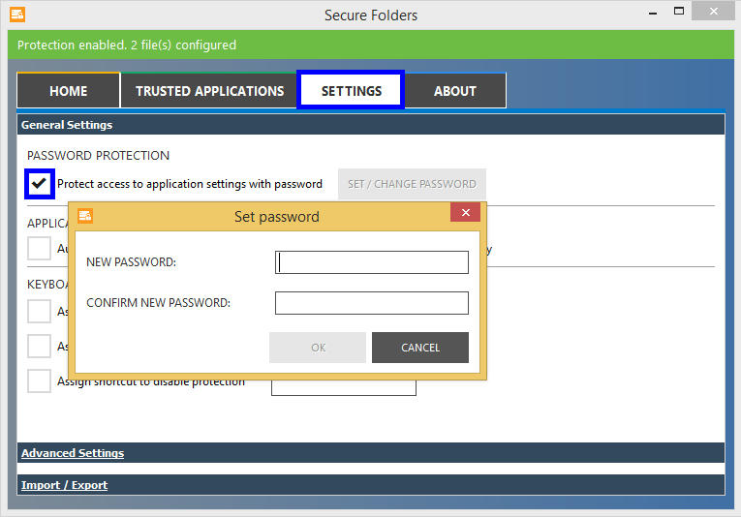
Task: Close the Secure Folders main window
Action: click(x=714, y=11)
